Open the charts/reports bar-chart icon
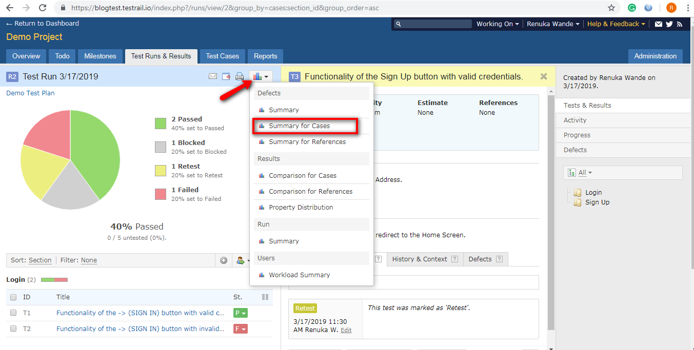This screenshot has height=350, width=694. pyautogui.click(x=258, y=76)
